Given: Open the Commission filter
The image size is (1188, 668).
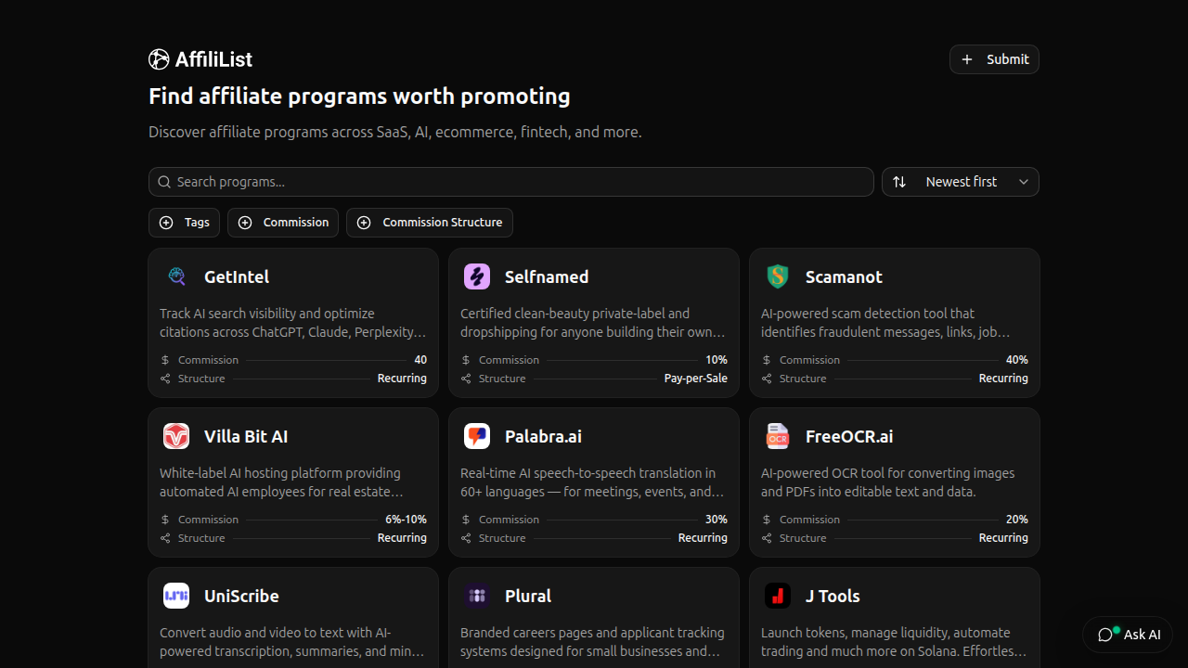Looking at the screenshot, I should tap(283, 223).
